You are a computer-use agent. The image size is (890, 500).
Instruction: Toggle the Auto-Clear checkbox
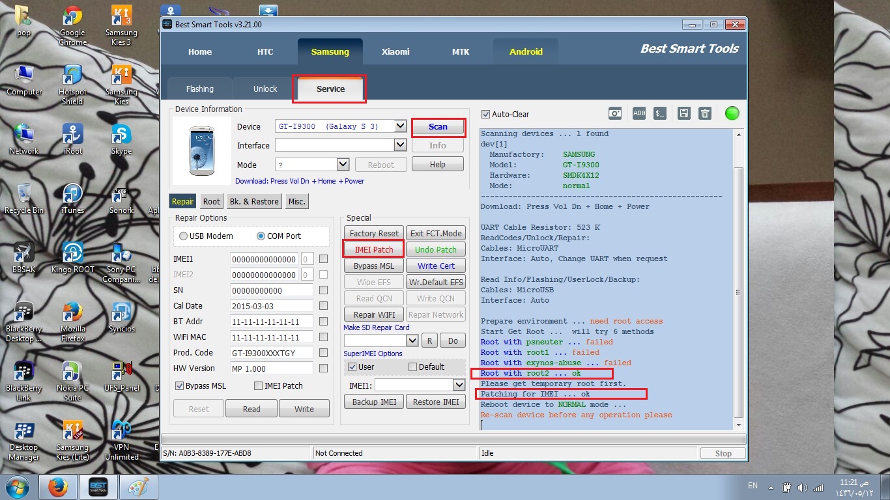coord(485,114)
